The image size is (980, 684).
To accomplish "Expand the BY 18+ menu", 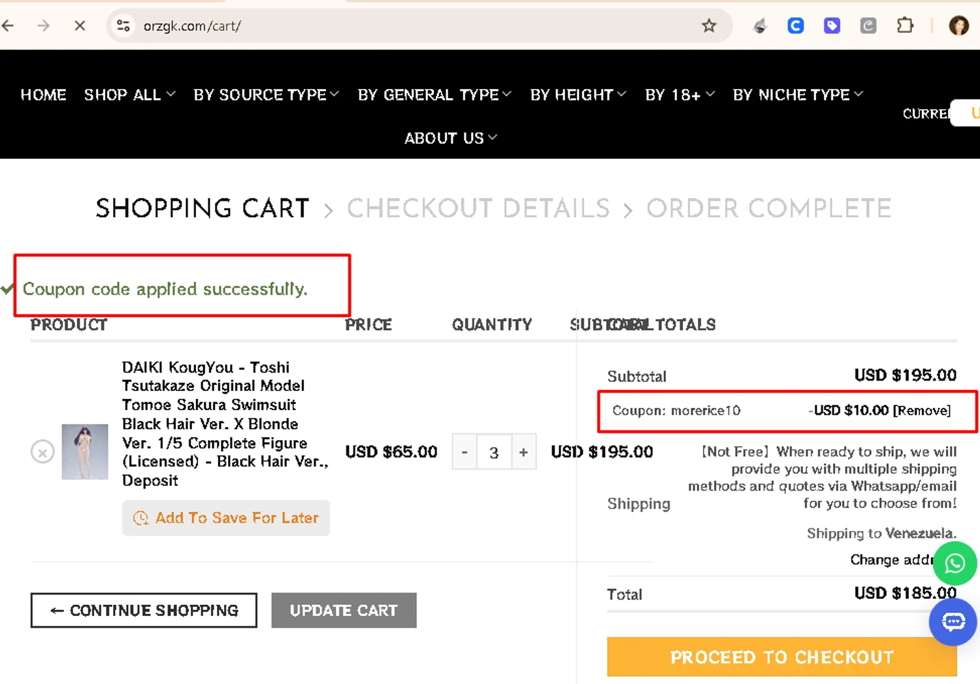I will [679, 95].
